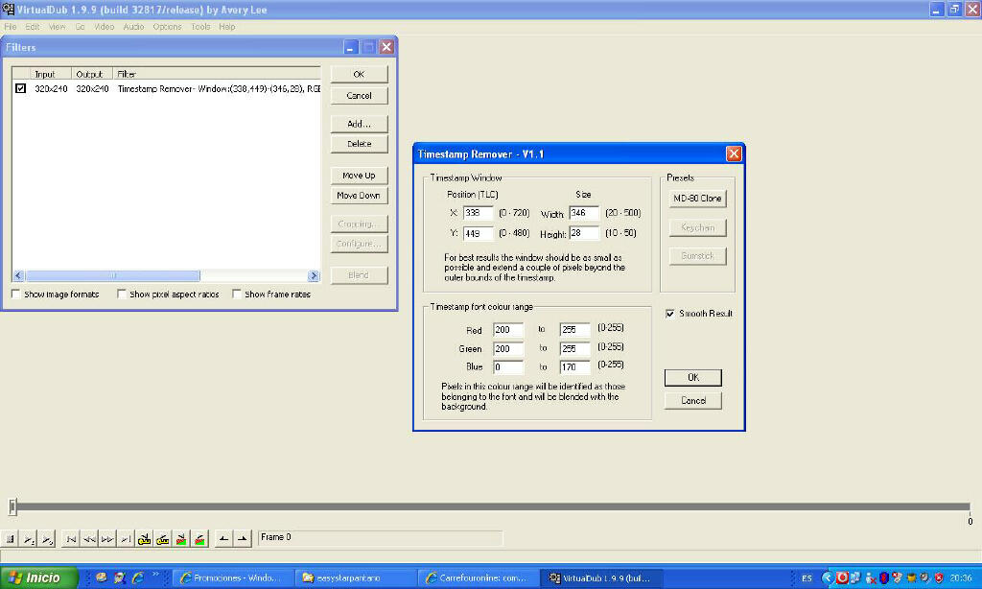The height and width of the screenshot is (589, 982).
Task: Open Internet Explorer from the Quick Launch
Action: pyautogui.click(x=137, y=577)
